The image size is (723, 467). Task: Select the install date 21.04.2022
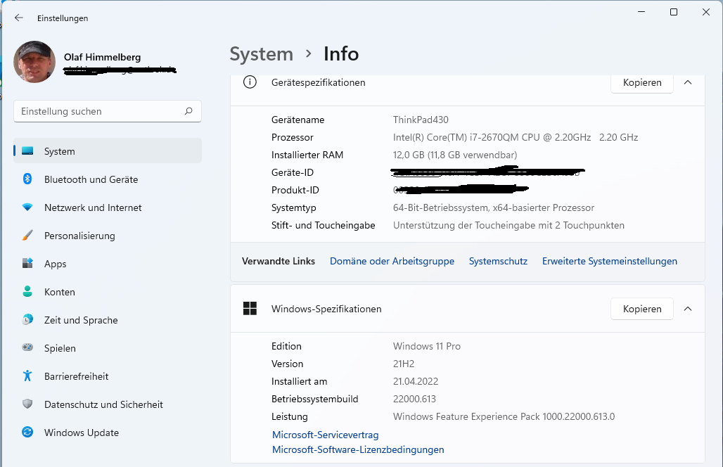click(x=416, y=381)
